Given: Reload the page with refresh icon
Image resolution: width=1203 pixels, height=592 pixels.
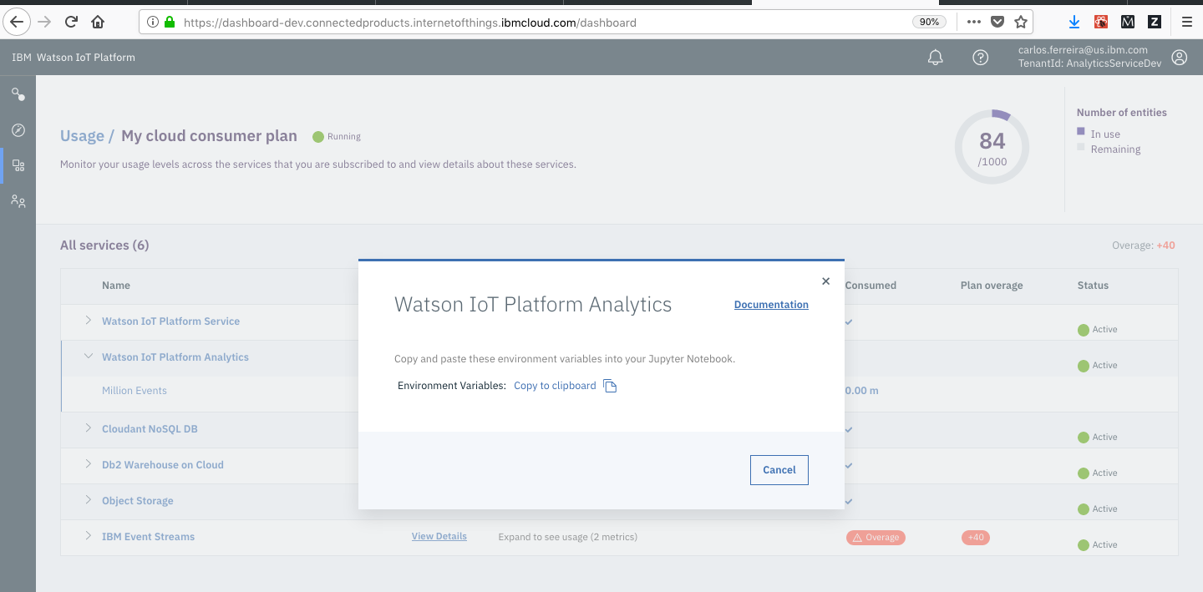Looking at the screenshot, I should click(x=72, y=22).
